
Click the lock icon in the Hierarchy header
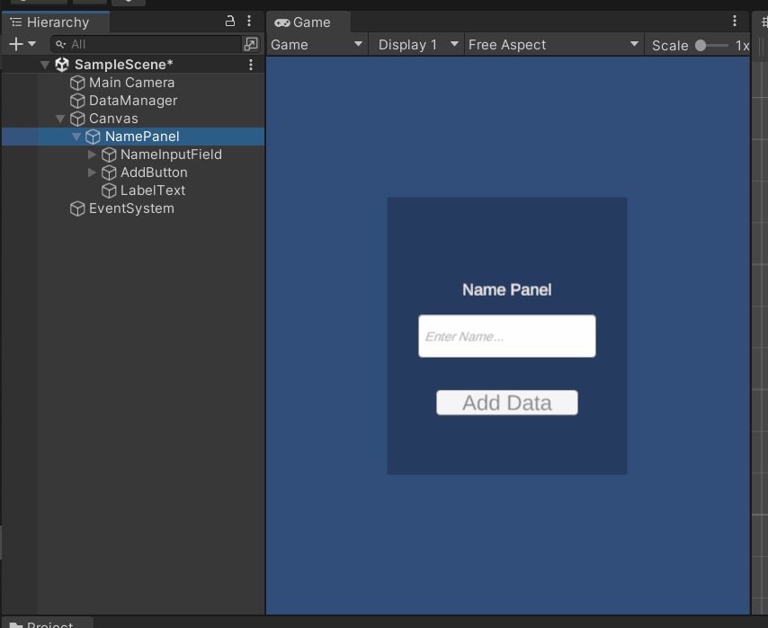click(x=231, y=21)
